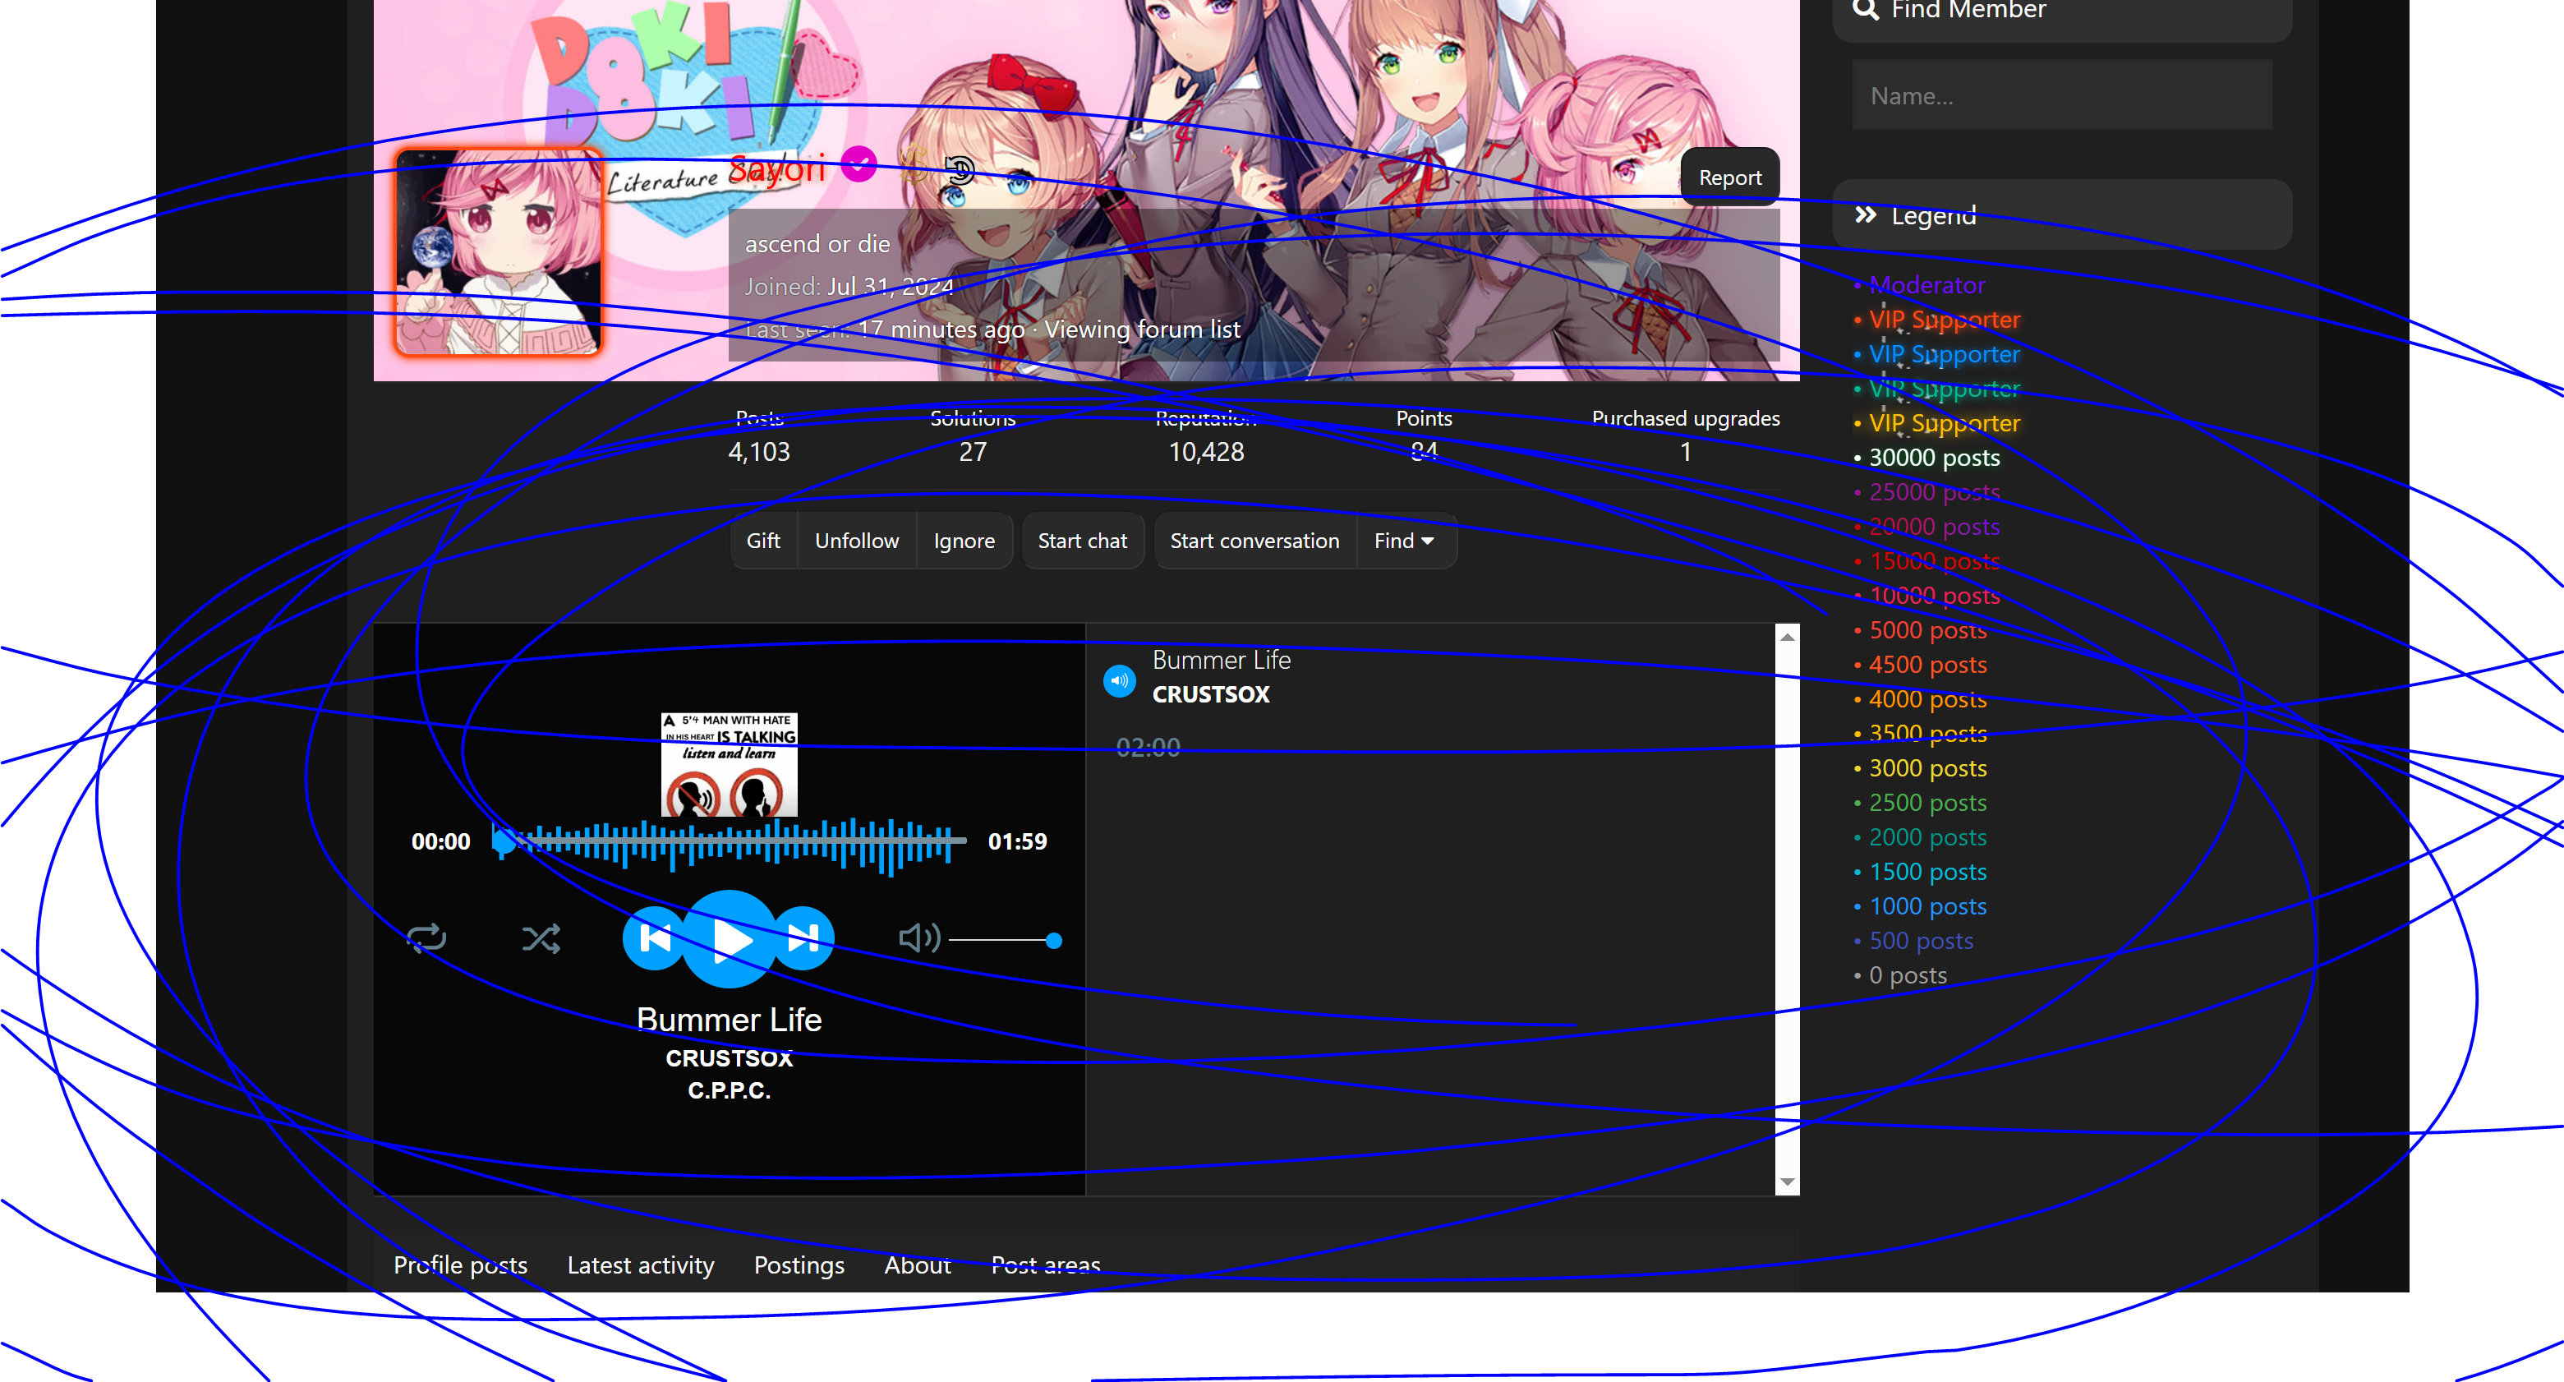Click the album art thumbnail

coord(729,763)
